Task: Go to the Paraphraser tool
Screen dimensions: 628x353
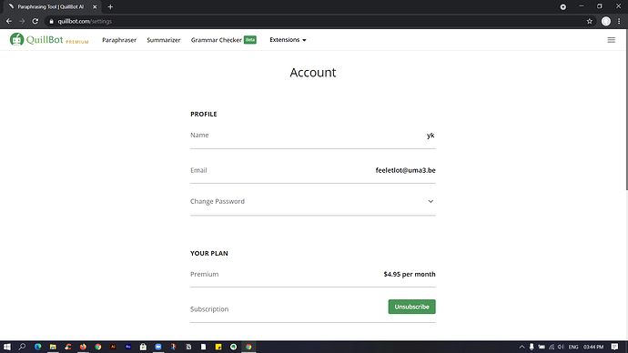Action: click(x=119, y=40)
